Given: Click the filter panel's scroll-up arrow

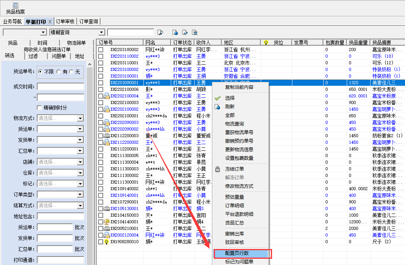Looking at the screenshot, I should click(90, 64).
